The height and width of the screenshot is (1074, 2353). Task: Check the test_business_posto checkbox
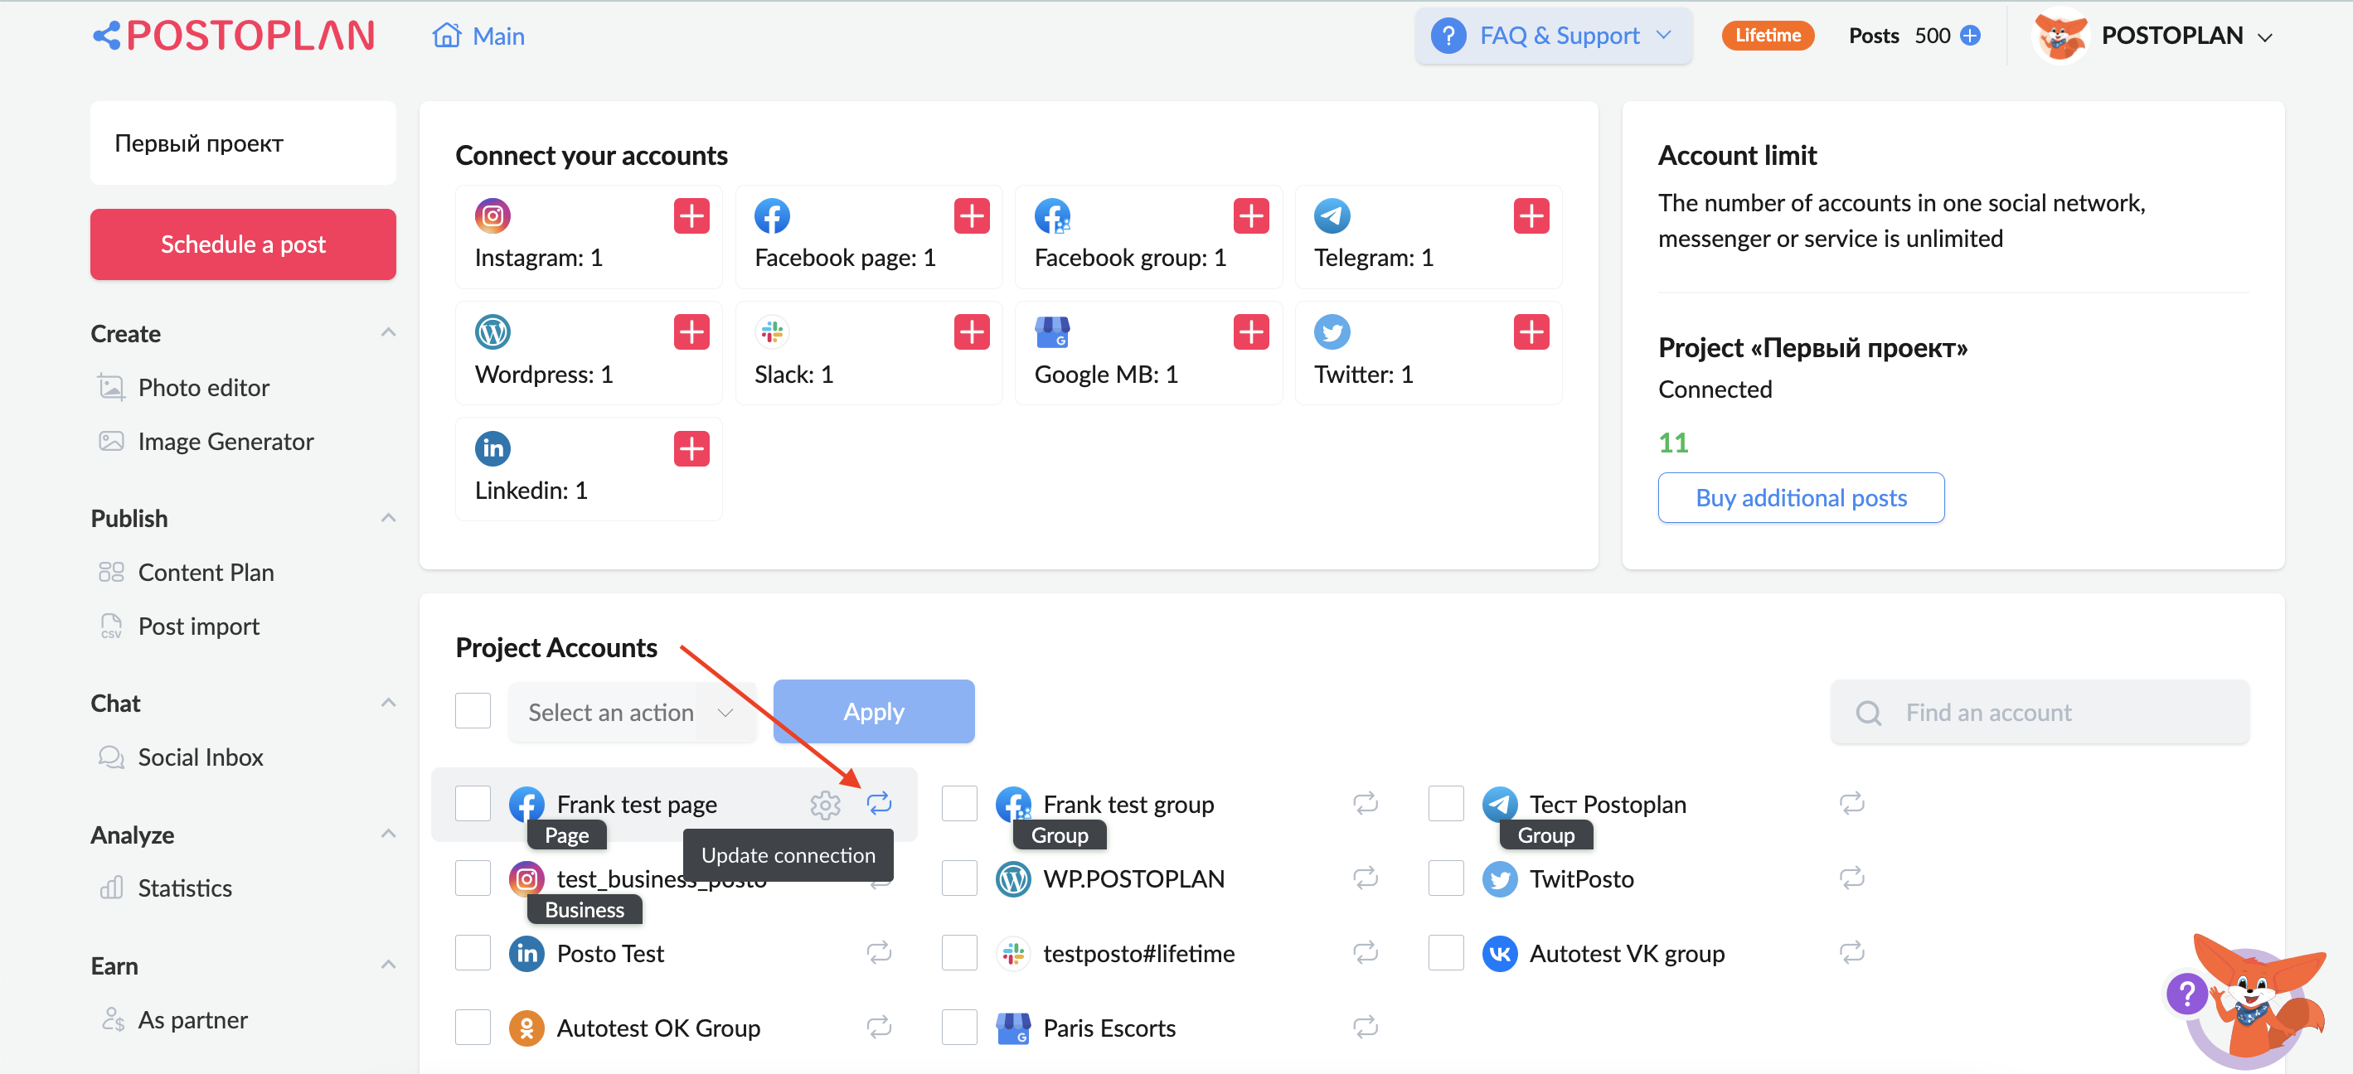[x=473, y=878]
